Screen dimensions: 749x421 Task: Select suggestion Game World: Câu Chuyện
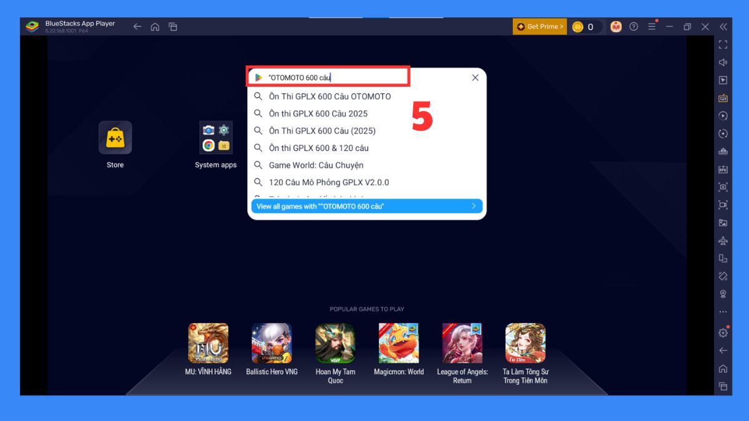[x=366, y=165]
